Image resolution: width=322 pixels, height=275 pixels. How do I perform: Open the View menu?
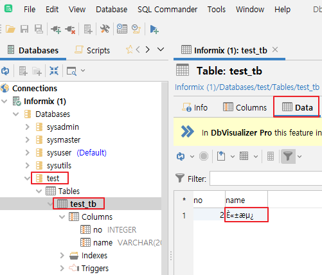(x=77, y=10)
